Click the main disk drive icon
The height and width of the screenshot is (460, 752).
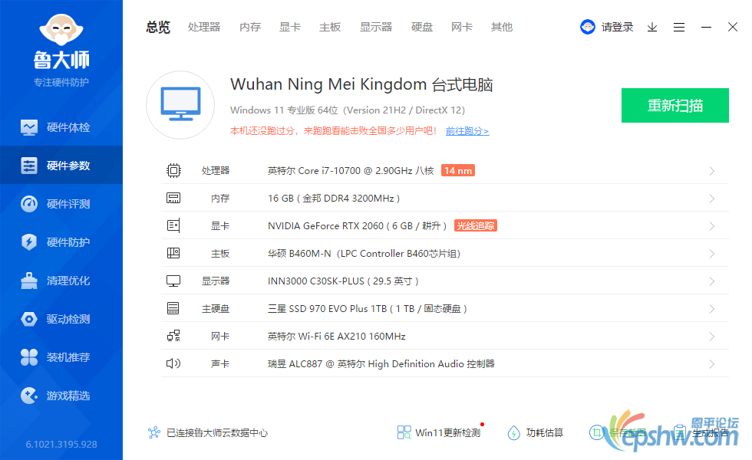tap(173, 308)
